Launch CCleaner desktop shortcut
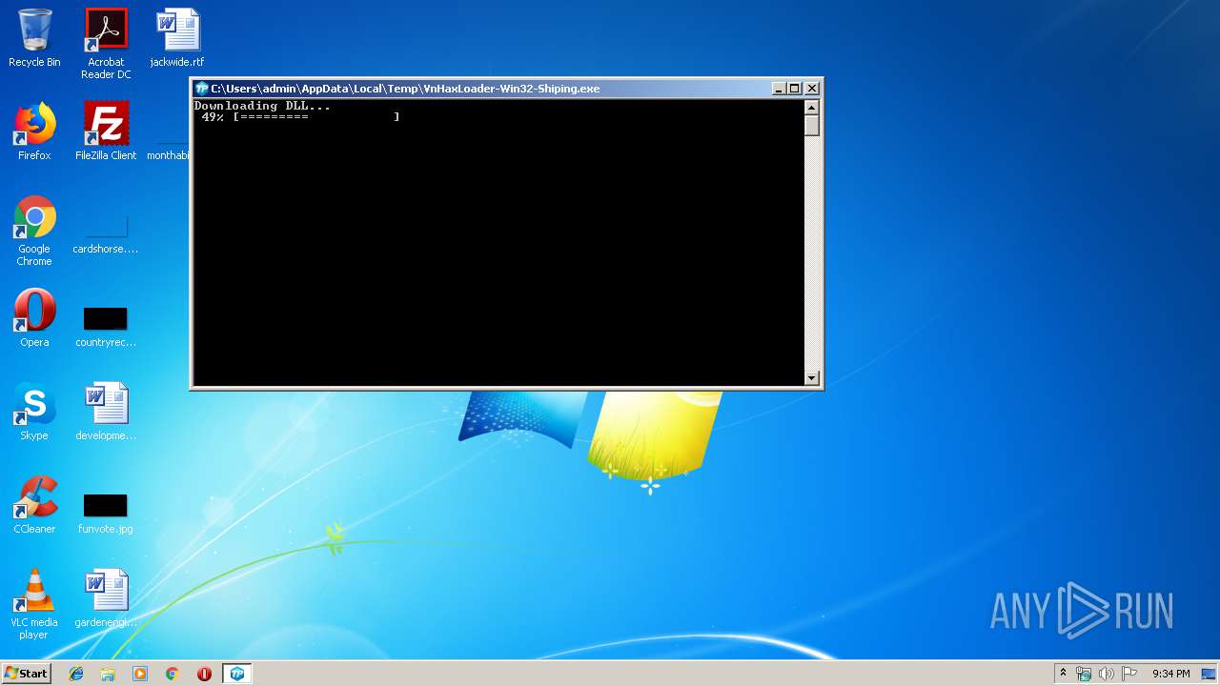Viewport: 1220px width, 686px height. click(x=34, y=505)
